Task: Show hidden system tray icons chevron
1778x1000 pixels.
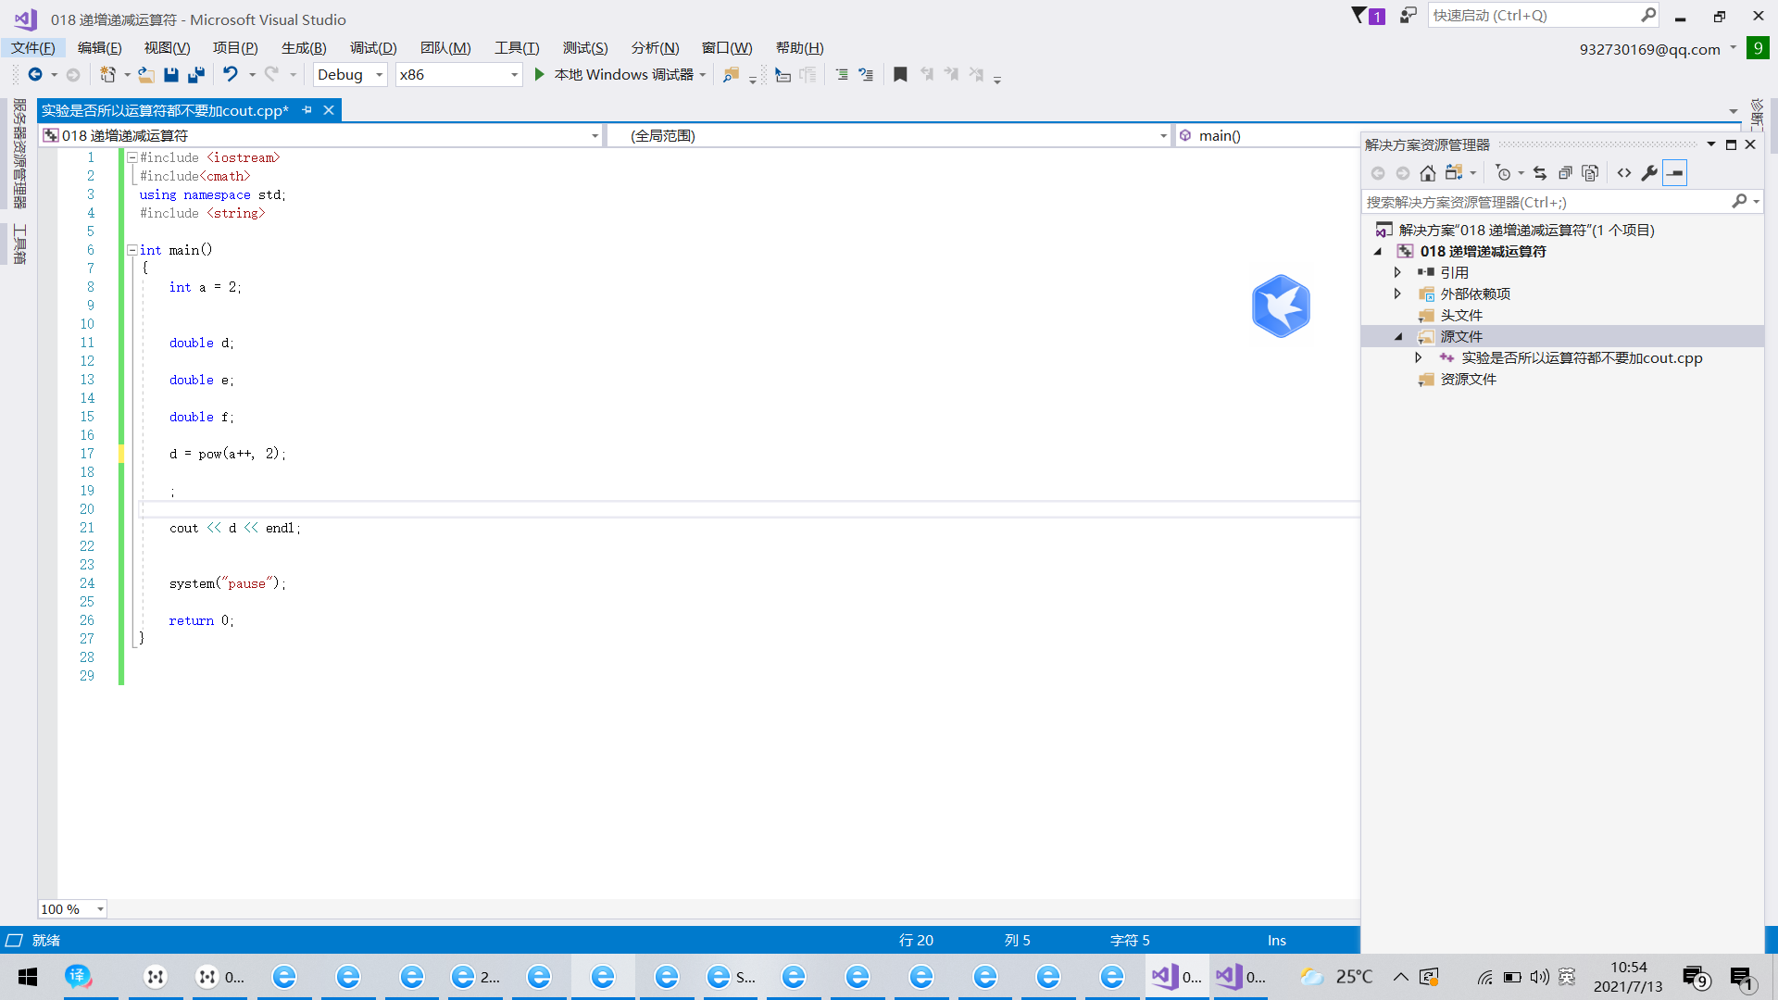Action: coord(1400,977)
